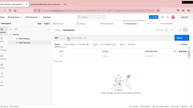Open Workspaces dropdown menu
The height and width of the screenshot is (108, 193).
(14, 17)
